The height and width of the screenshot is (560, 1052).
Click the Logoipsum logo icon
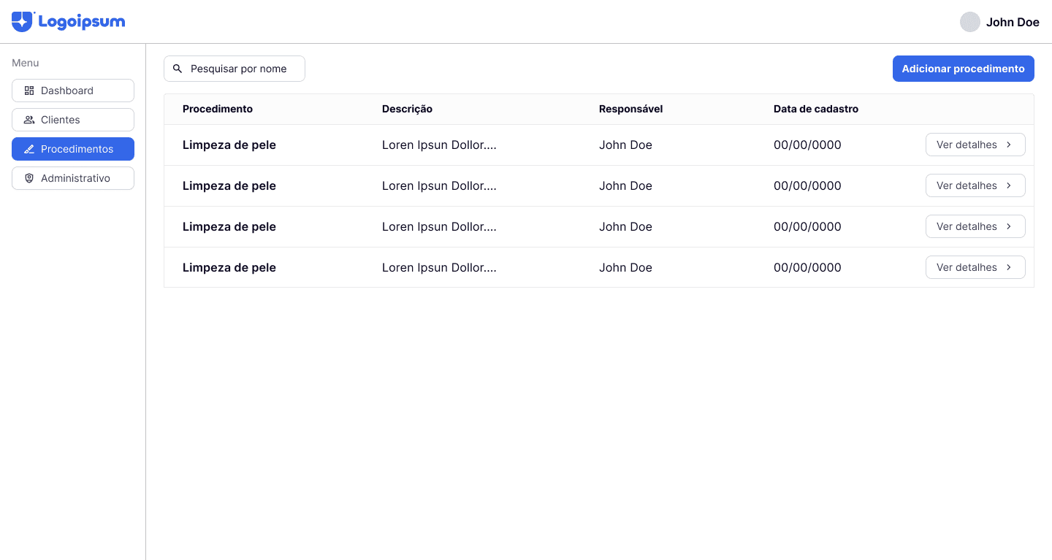click(22, 22)
